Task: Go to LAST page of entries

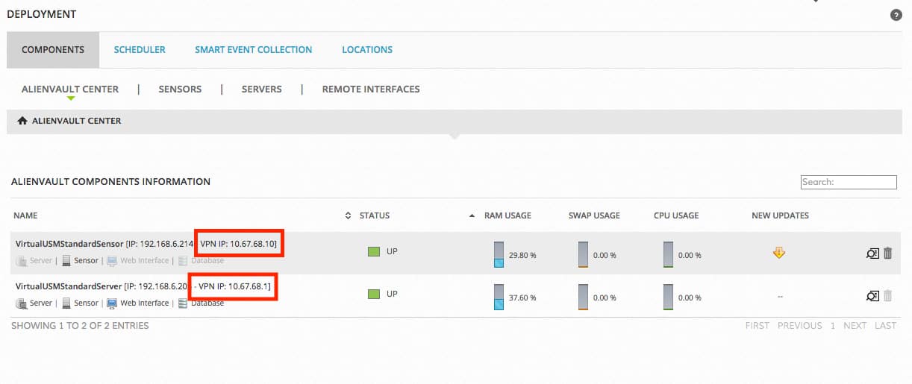Action: click(x=885, y=326)
